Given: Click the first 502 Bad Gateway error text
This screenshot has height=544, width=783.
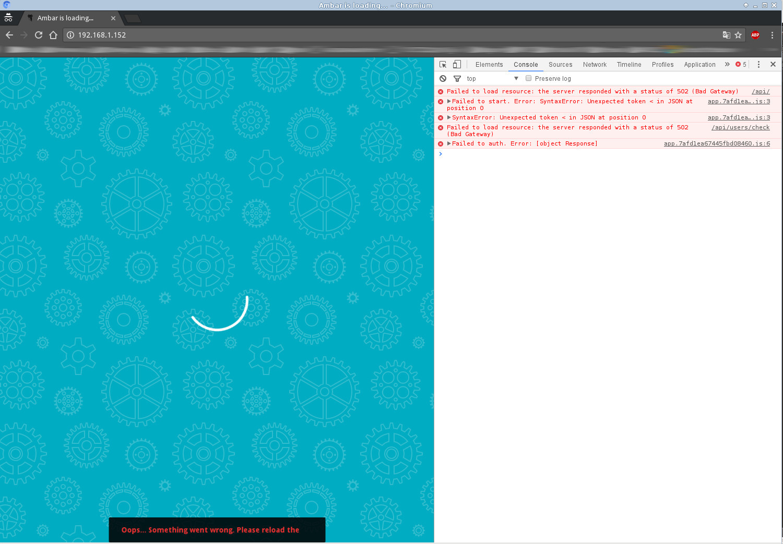Looking at the screenshot, I should (592, 91).
